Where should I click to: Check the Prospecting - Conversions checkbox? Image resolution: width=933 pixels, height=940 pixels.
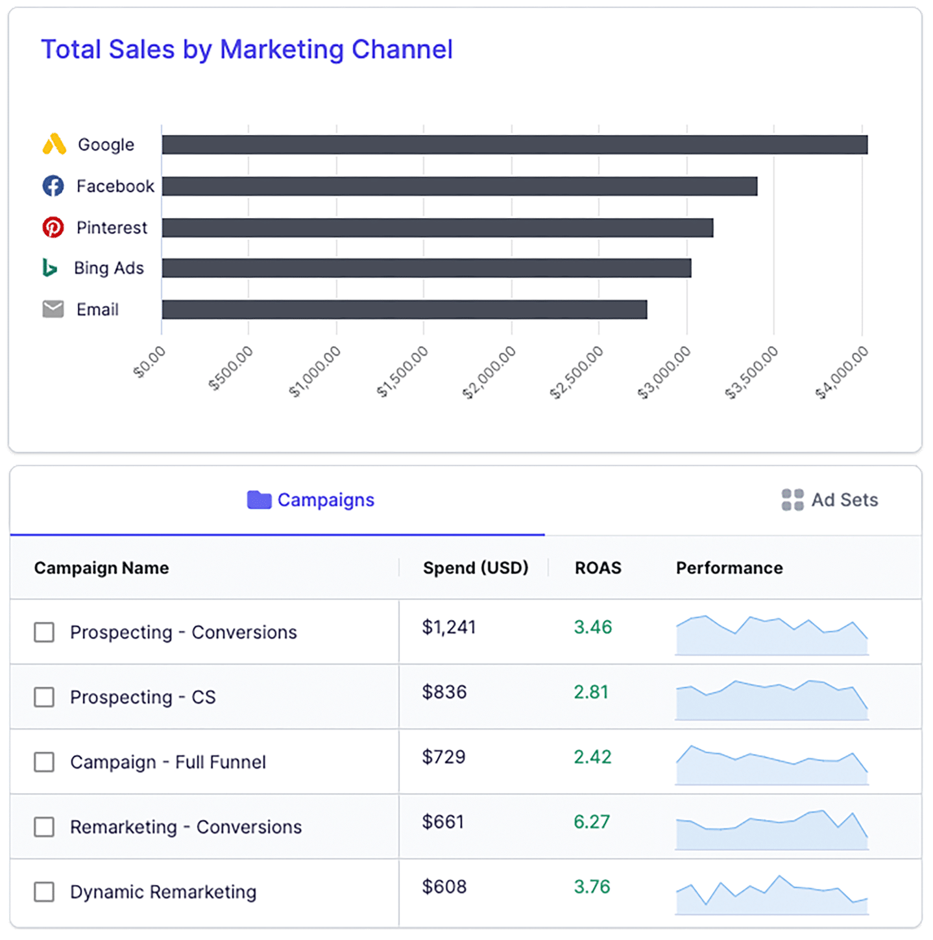(44, 632)
